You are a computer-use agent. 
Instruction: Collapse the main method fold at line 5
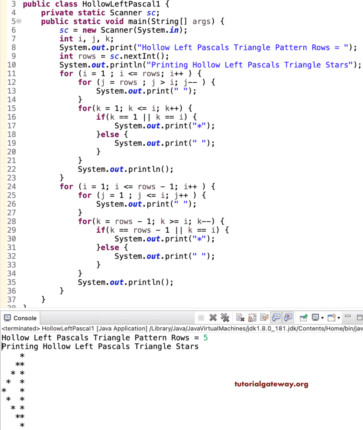17,21
